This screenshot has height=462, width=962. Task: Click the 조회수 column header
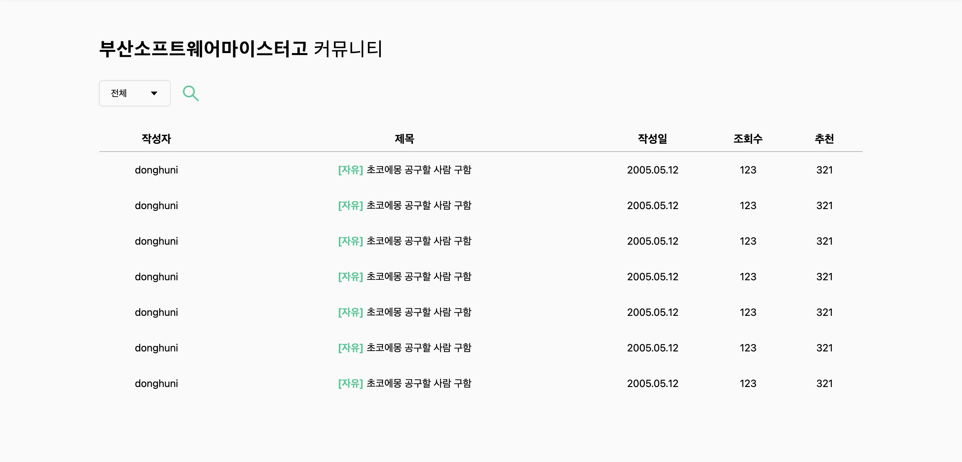click(x=748, y=139)
